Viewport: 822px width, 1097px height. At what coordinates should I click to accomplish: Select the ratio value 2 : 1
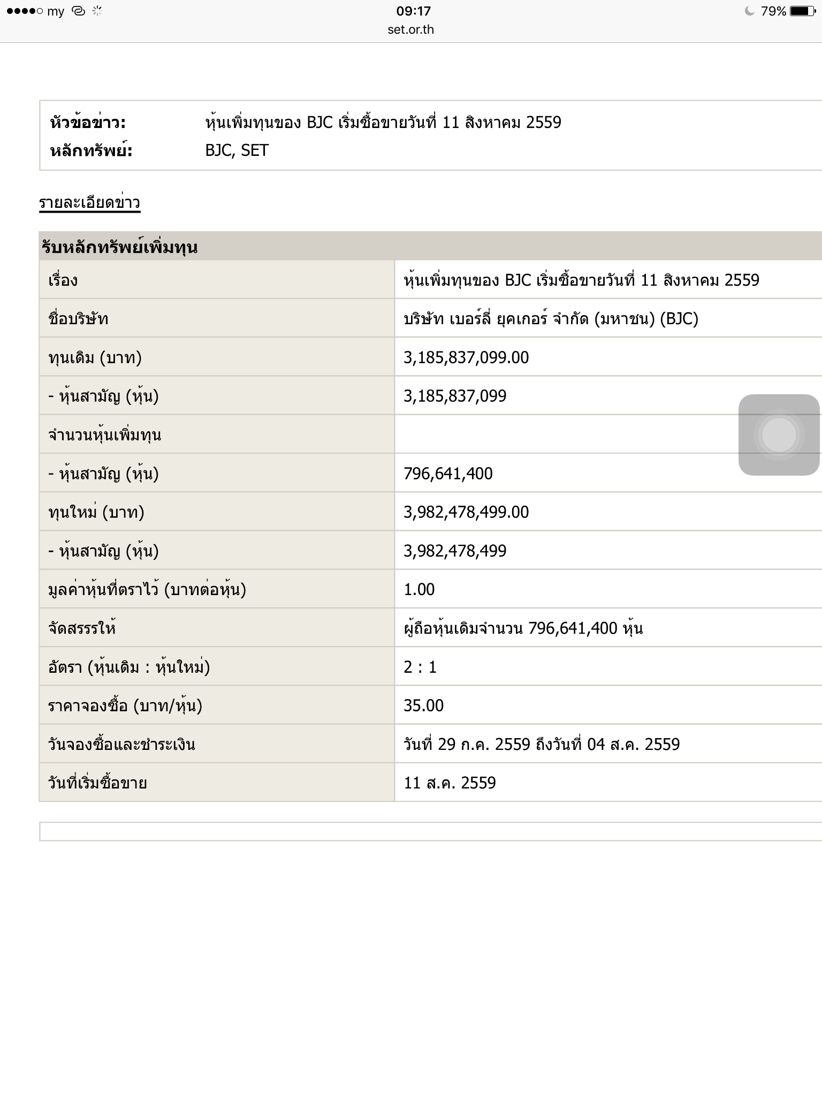(x=420, y=667)
